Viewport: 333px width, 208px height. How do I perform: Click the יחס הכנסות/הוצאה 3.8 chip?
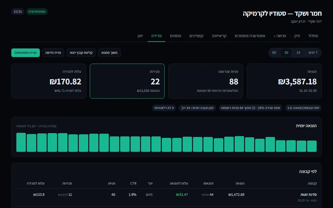[x=303, y=108]
